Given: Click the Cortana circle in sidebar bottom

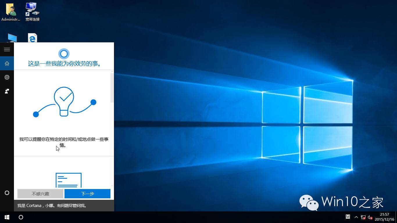Looking at the screenshot, I should tap(7, 193).
